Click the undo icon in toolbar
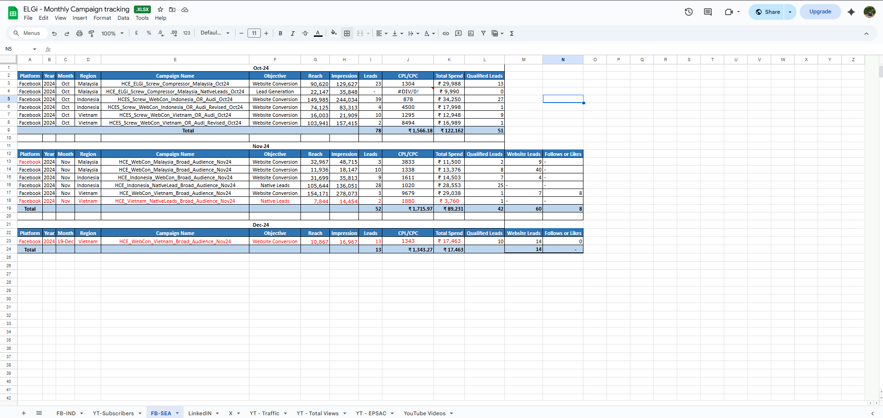The image size is (883, 418). coord(54,34)
